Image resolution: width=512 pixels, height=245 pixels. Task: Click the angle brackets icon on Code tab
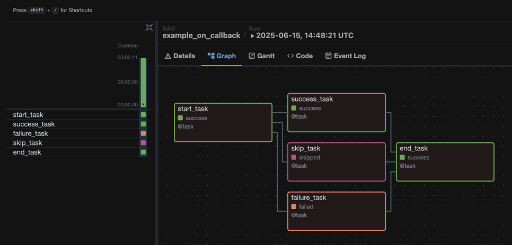[290, 56]
